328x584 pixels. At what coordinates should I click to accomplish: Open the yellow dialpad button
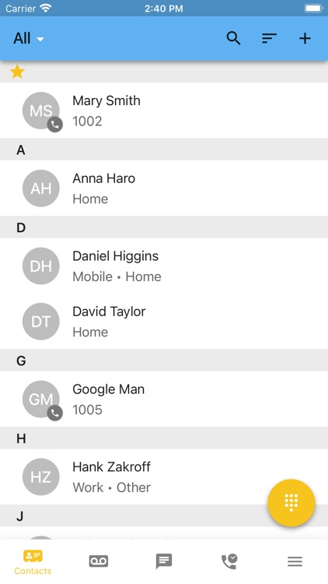[291, 503]
